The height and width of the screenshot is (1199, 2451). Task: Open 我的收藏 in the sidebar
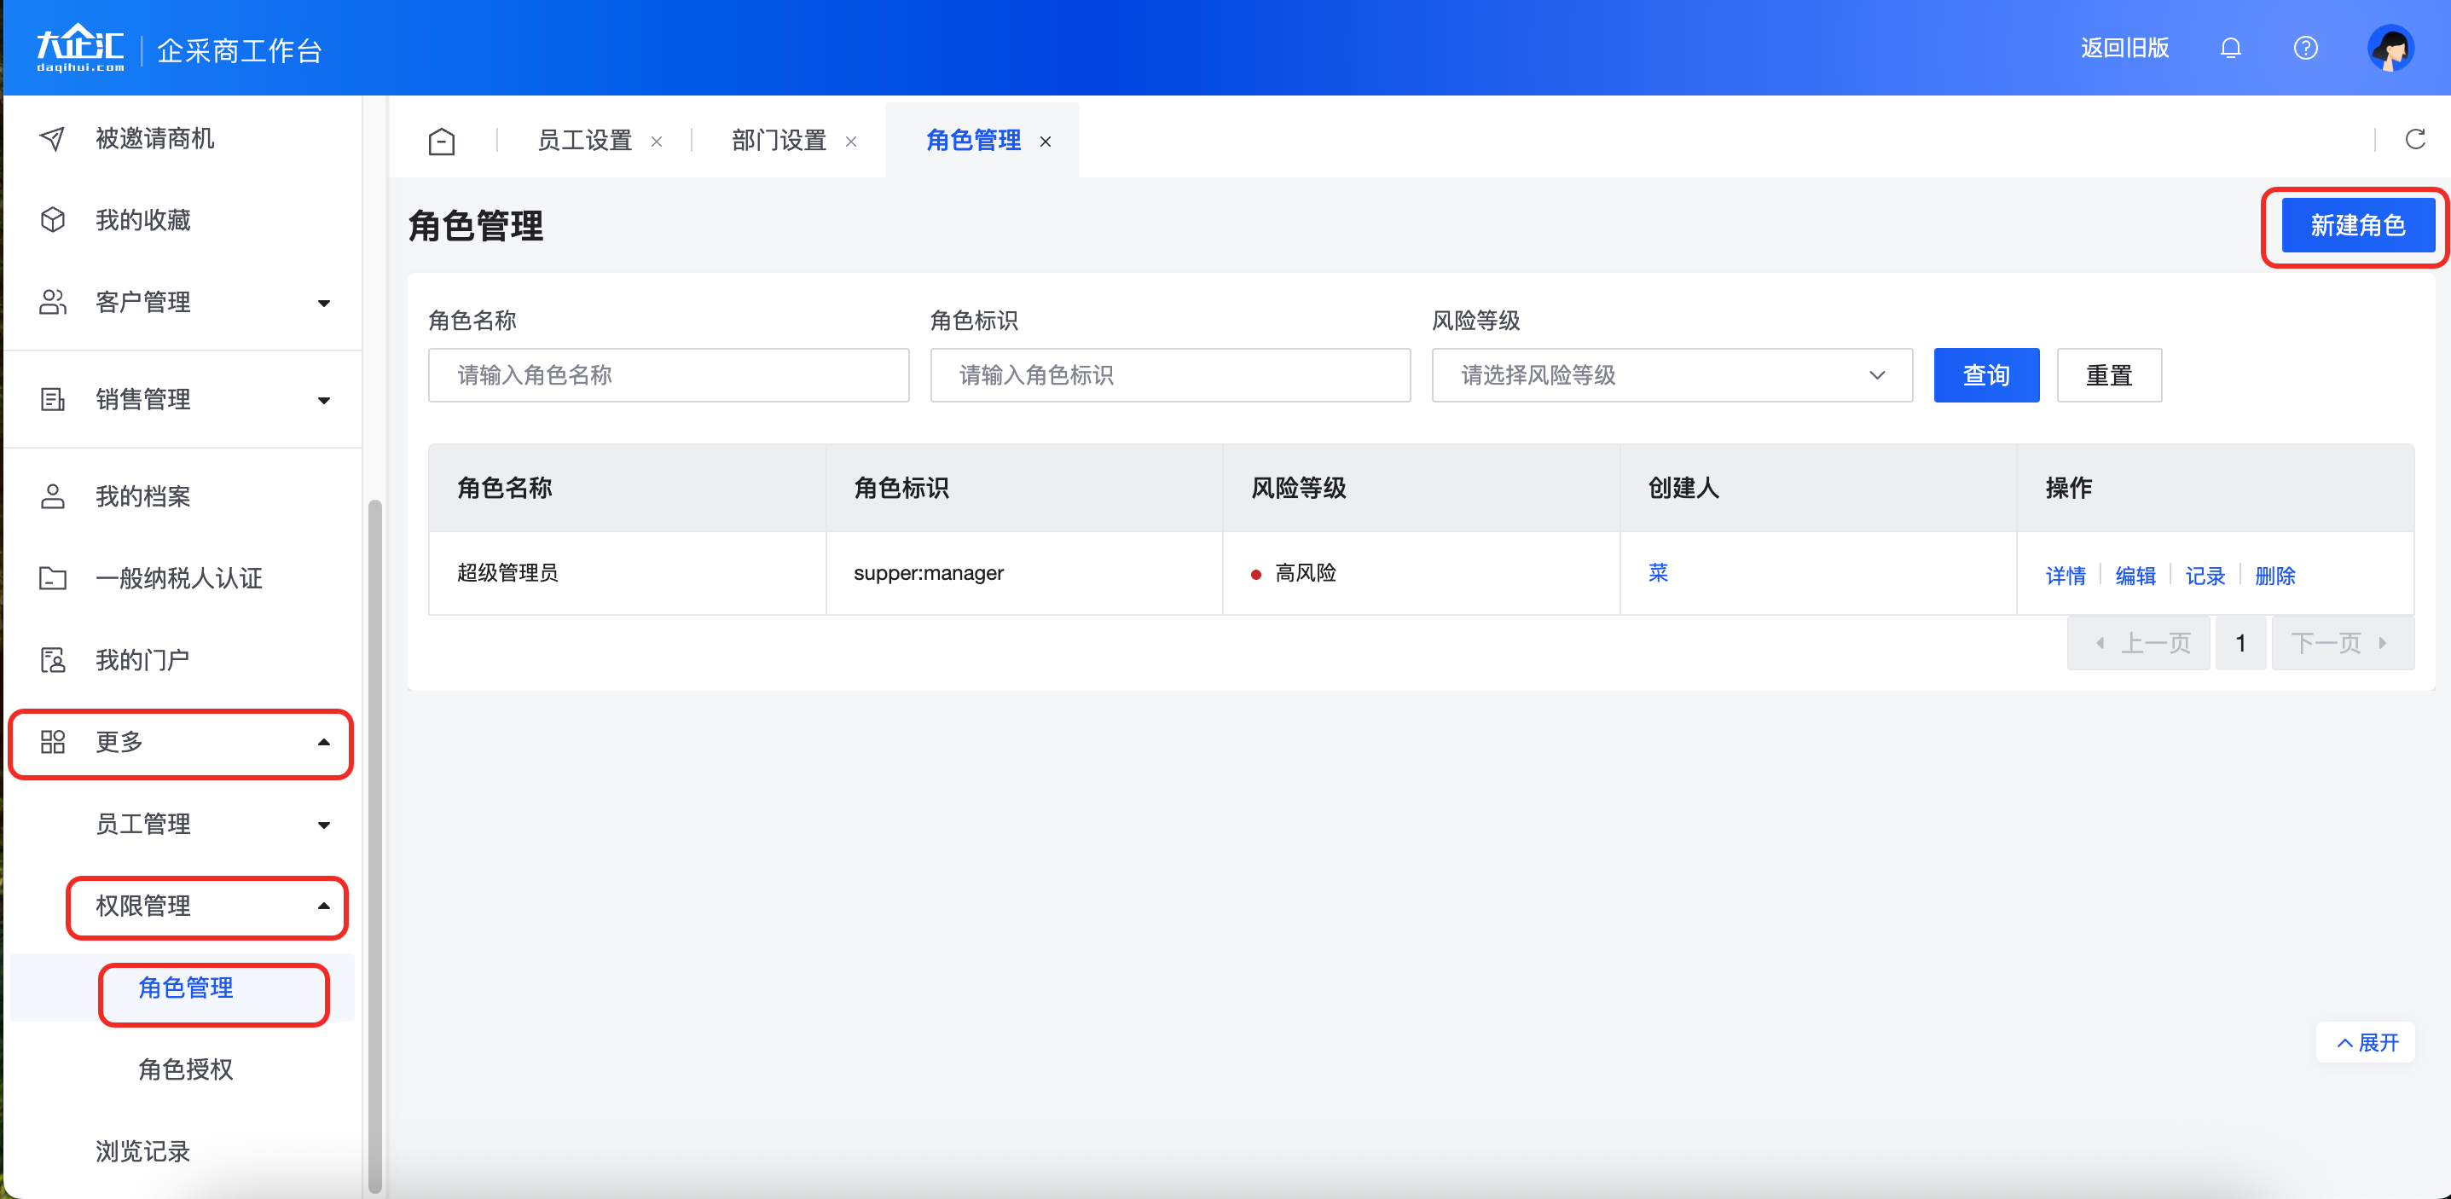point(142,221)
